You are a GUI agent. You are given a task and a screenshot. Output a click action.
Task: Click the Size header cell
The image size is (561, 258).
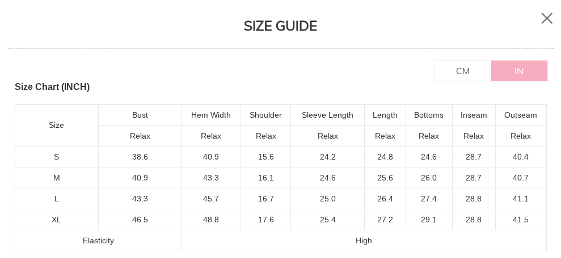(x=57, y=125)
